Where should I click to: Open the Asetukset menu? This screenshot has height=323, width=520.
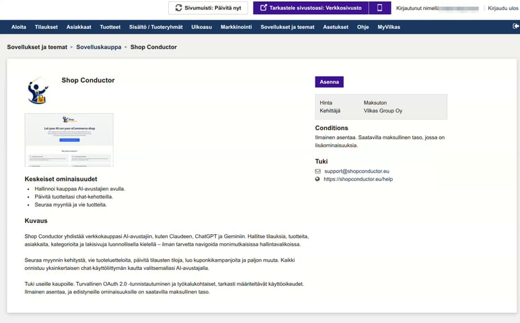(x=336, y=27)
